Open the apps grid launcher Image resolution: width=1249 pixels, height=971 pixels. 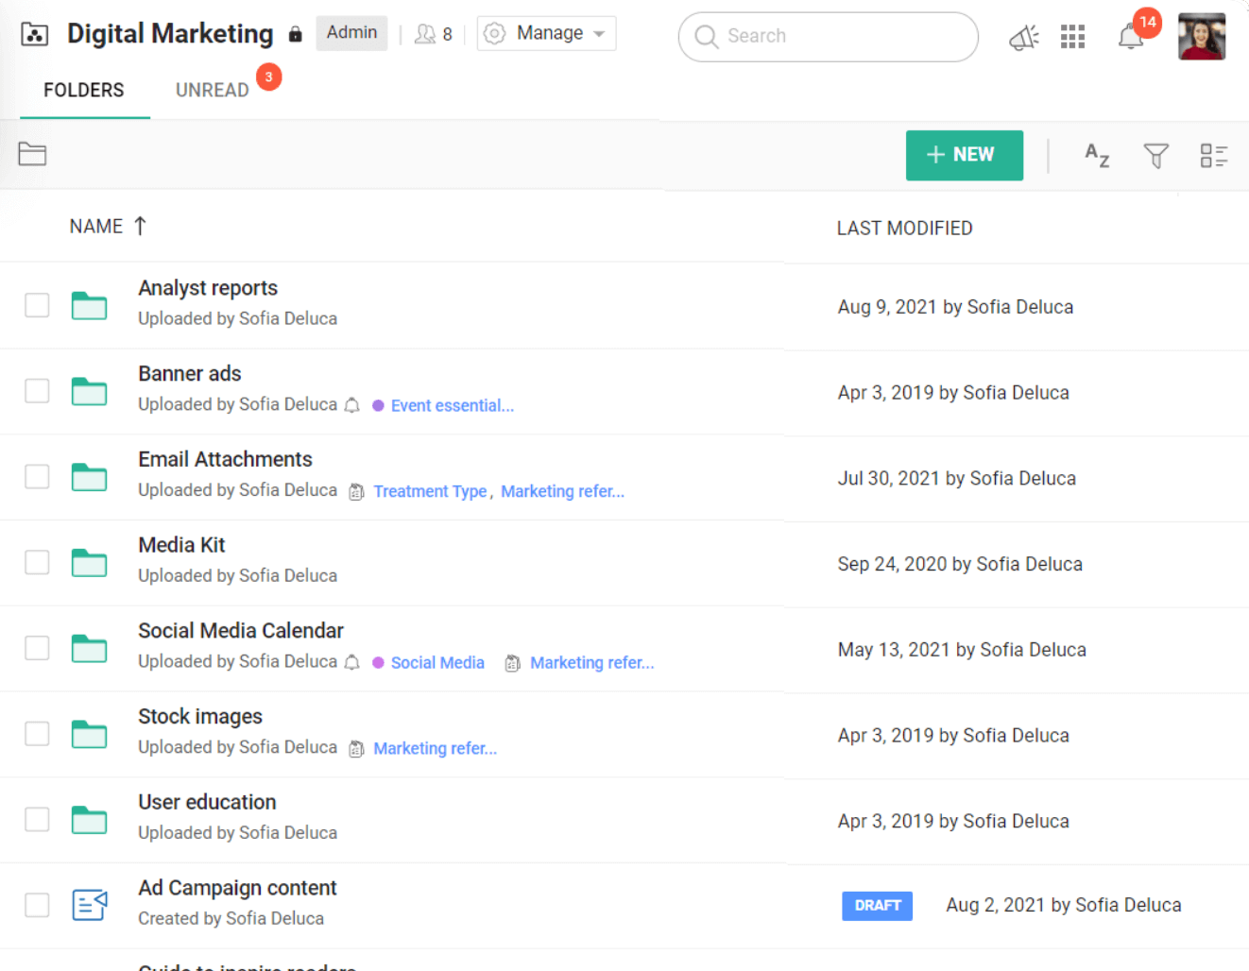pos(1072,37)
